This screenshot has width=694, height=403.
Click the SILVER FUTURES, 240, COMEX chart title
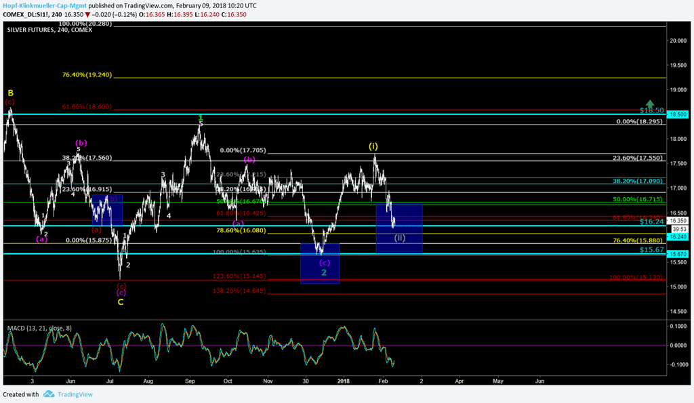(x=49, y=30)
